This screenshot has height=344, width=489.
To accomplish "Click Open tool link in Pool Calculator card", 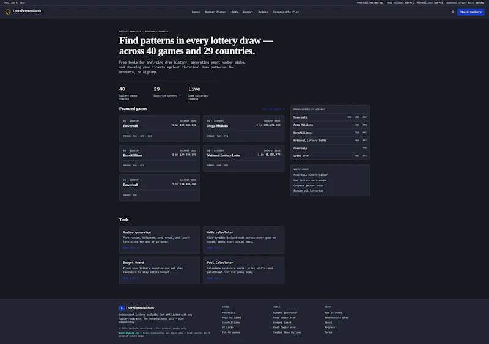I will pyautogui.click(x=215, y=278).
